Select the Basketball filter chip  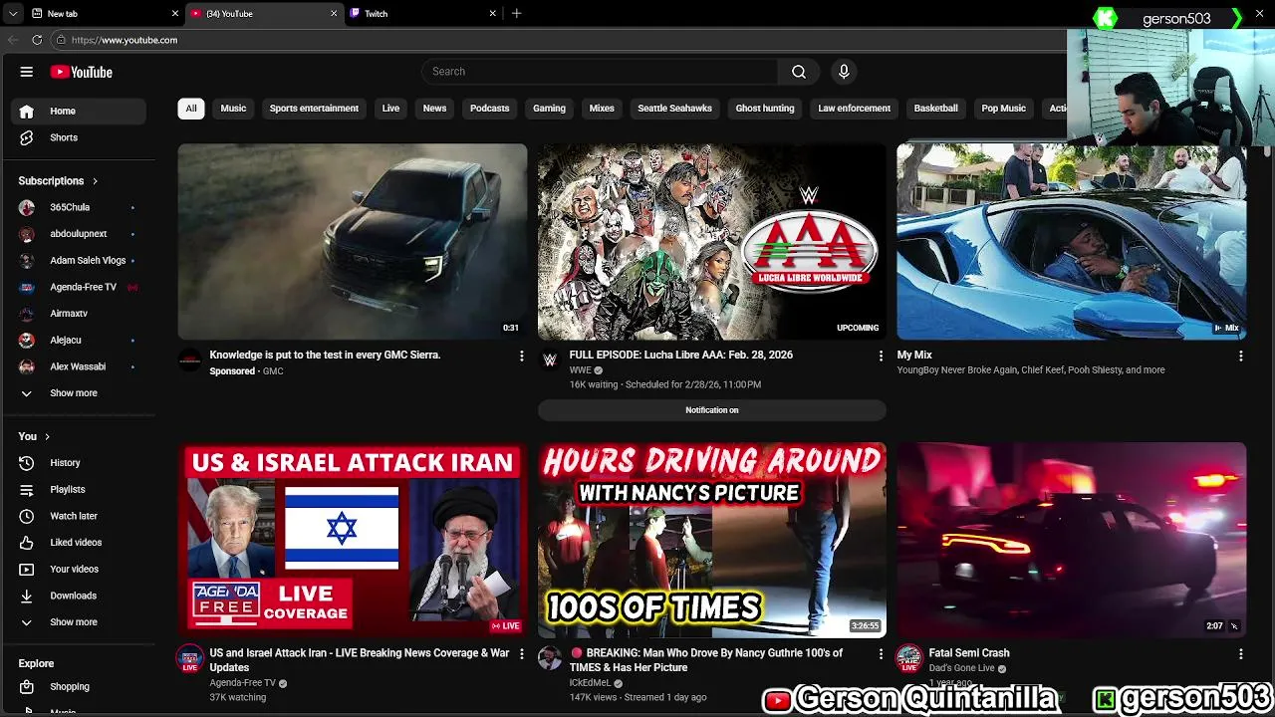tap(935, 109)
